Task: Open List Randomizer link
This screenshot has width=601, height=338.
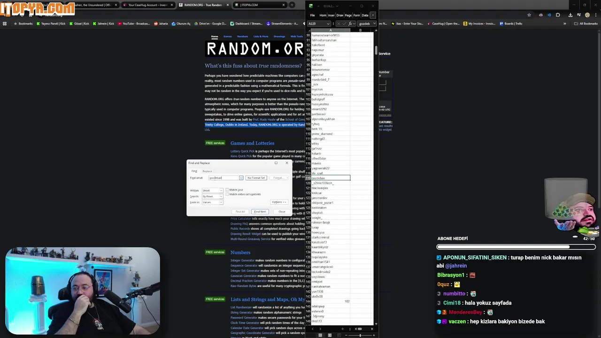Action: 241,307
